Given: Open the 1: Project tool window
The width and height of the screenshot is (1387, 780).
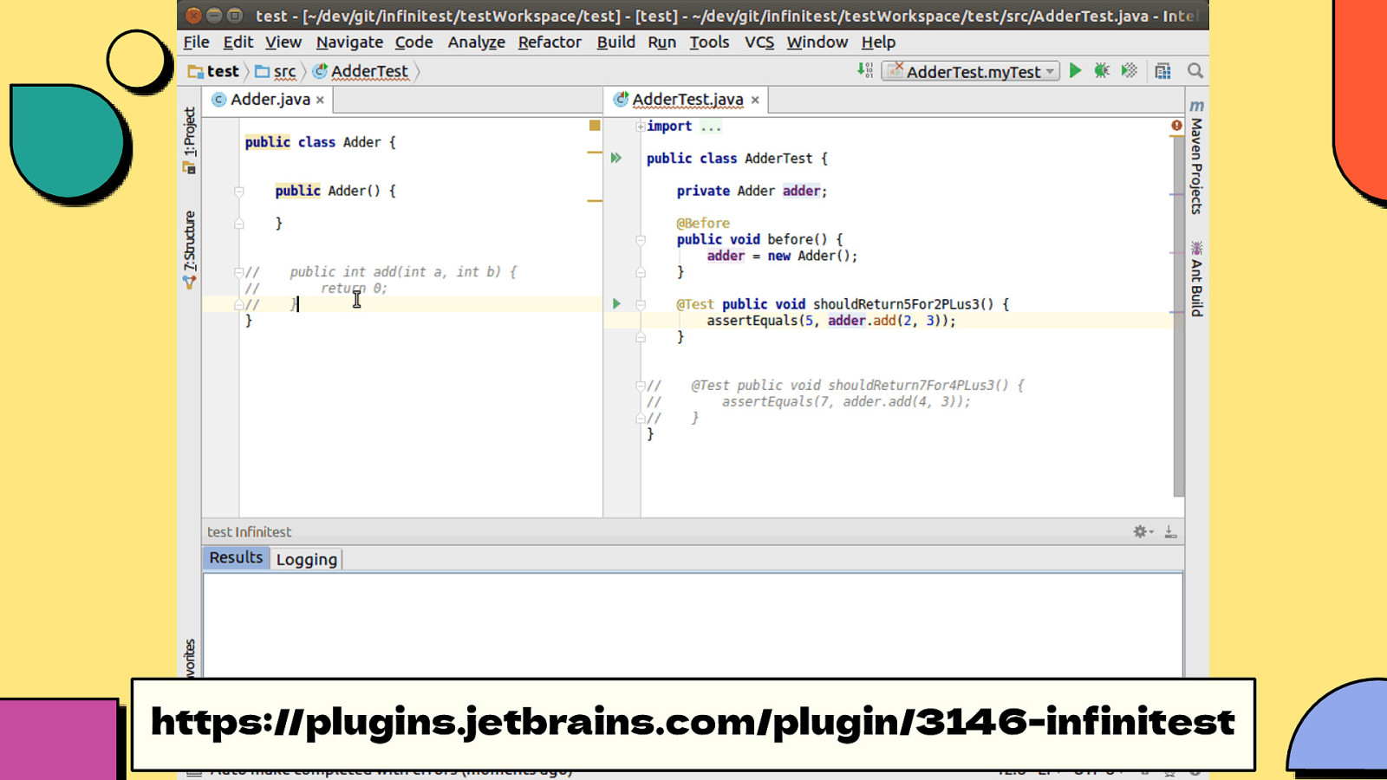Looking at the screenshot, I should (x=189, y=140).
